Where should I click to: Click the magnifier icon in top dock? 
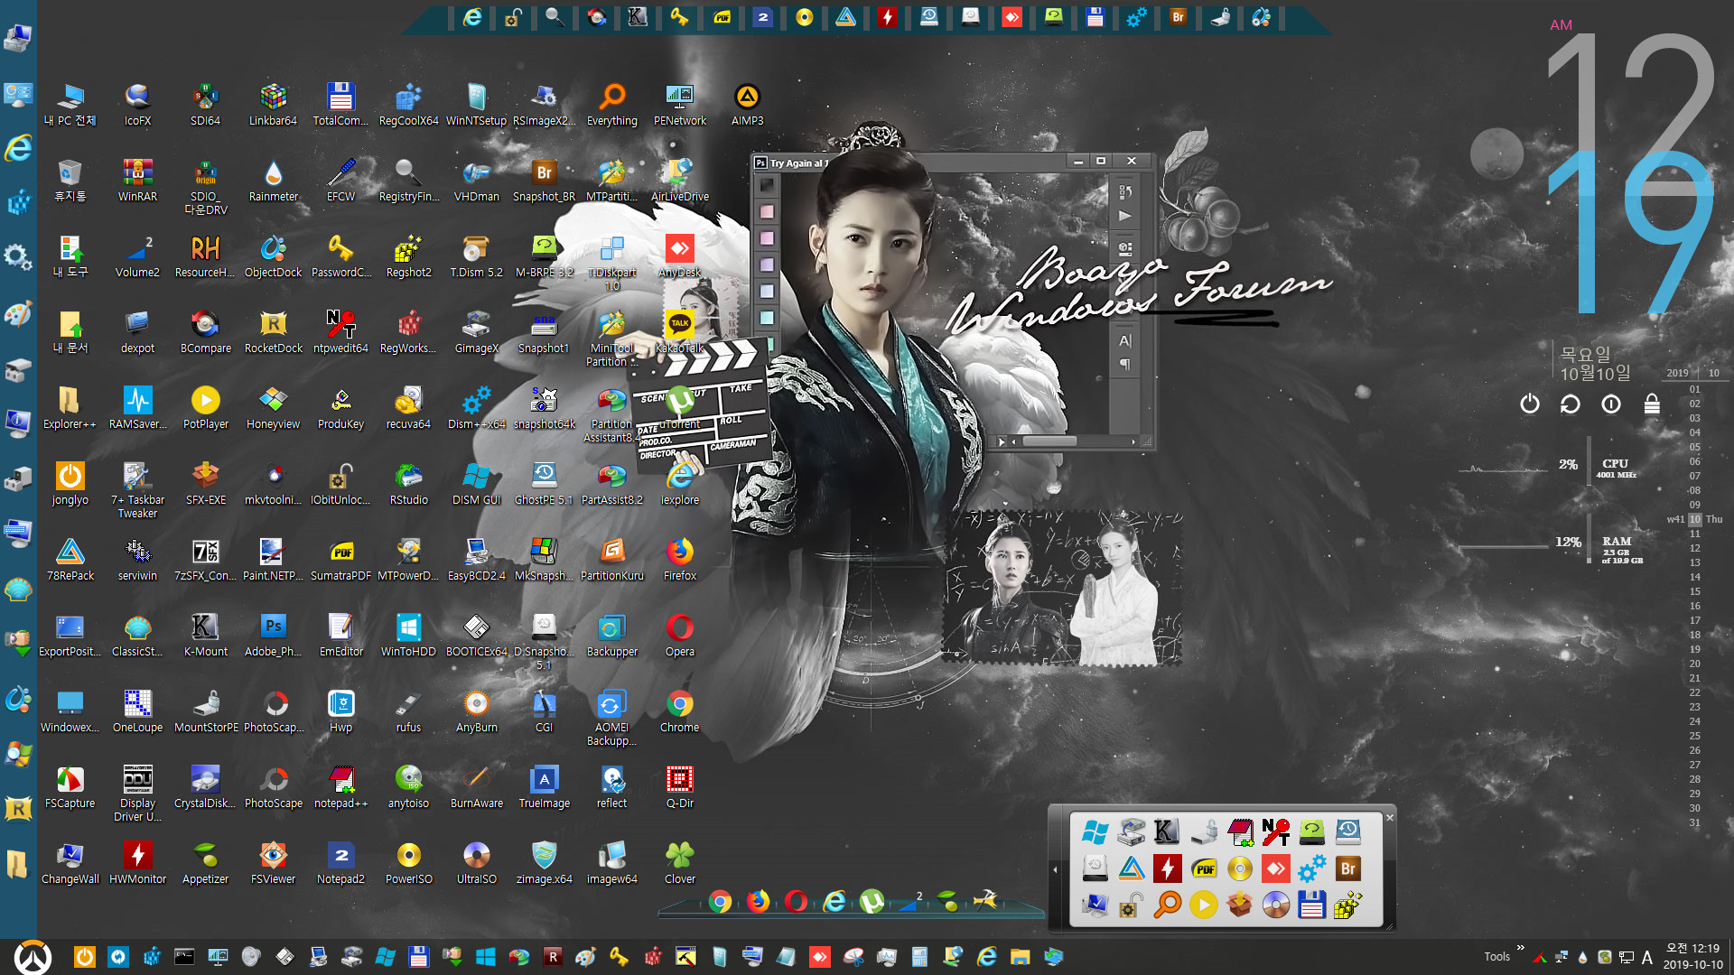point(555,17)
